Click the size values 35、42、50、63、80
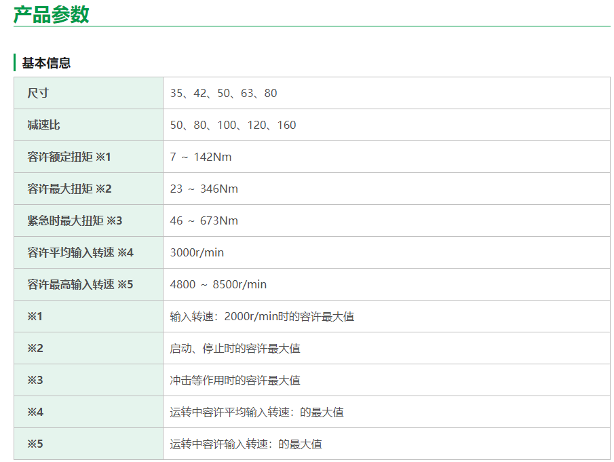Viewport: 614px width, 462px height. click(x=223, y=93)
